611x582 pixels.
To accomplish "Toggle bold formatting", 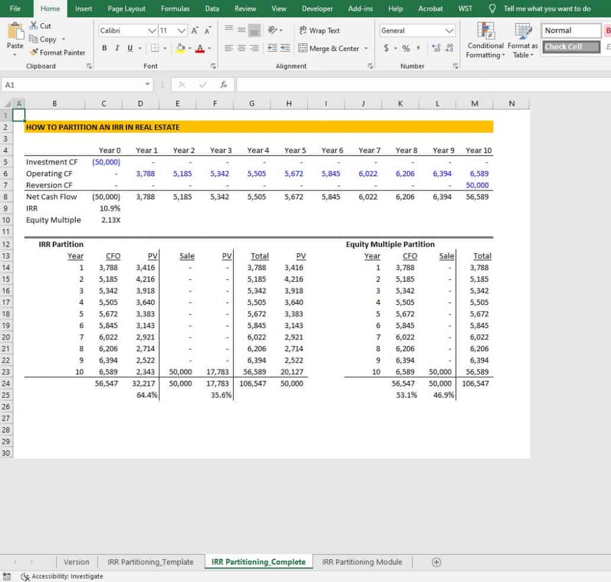I will (x=104, y=48).
